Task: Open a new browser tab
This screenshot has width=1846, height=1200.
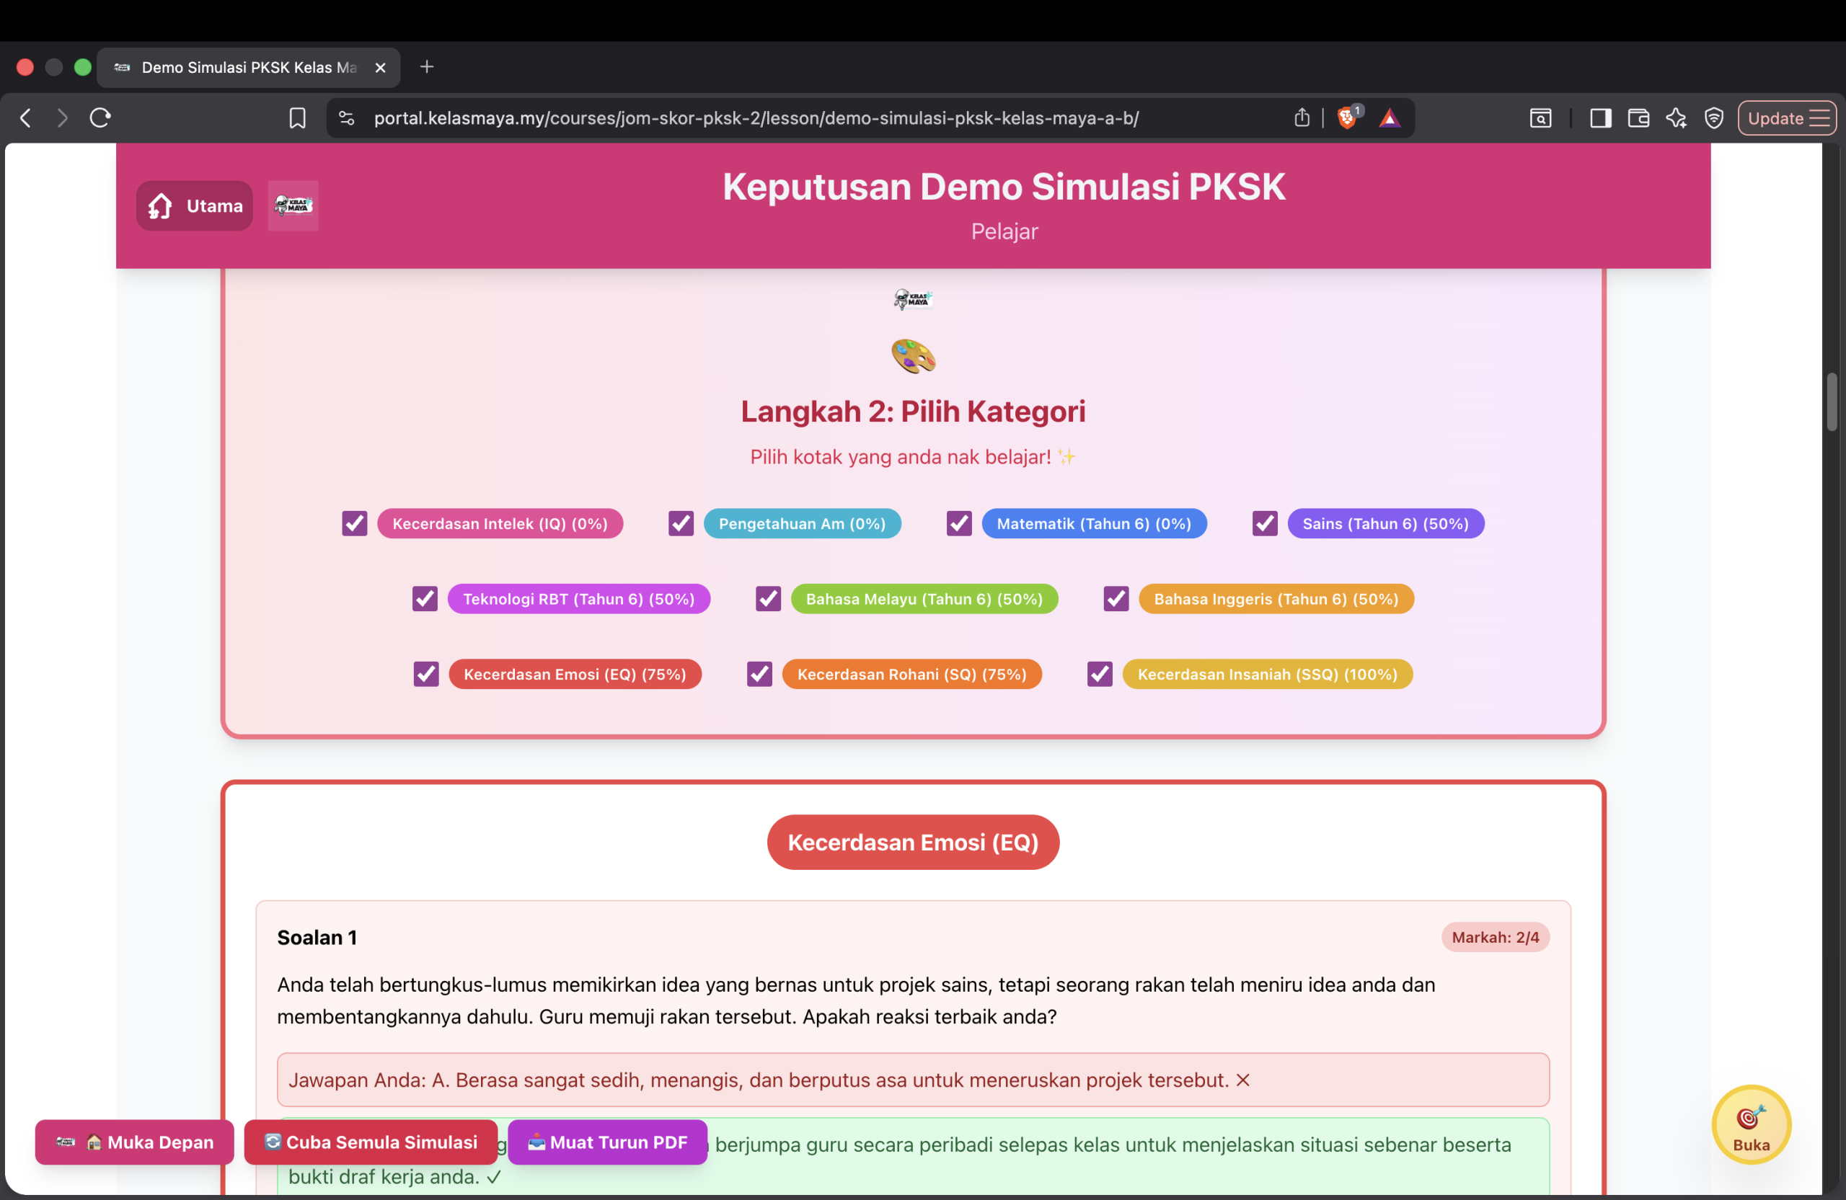Action: point(427,66)
